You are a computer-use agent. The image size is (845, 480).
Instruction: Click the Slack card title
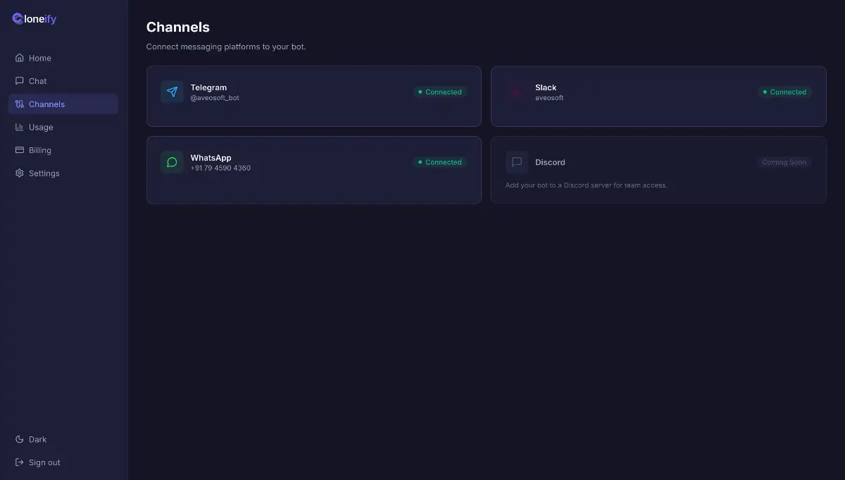(546, 87)
